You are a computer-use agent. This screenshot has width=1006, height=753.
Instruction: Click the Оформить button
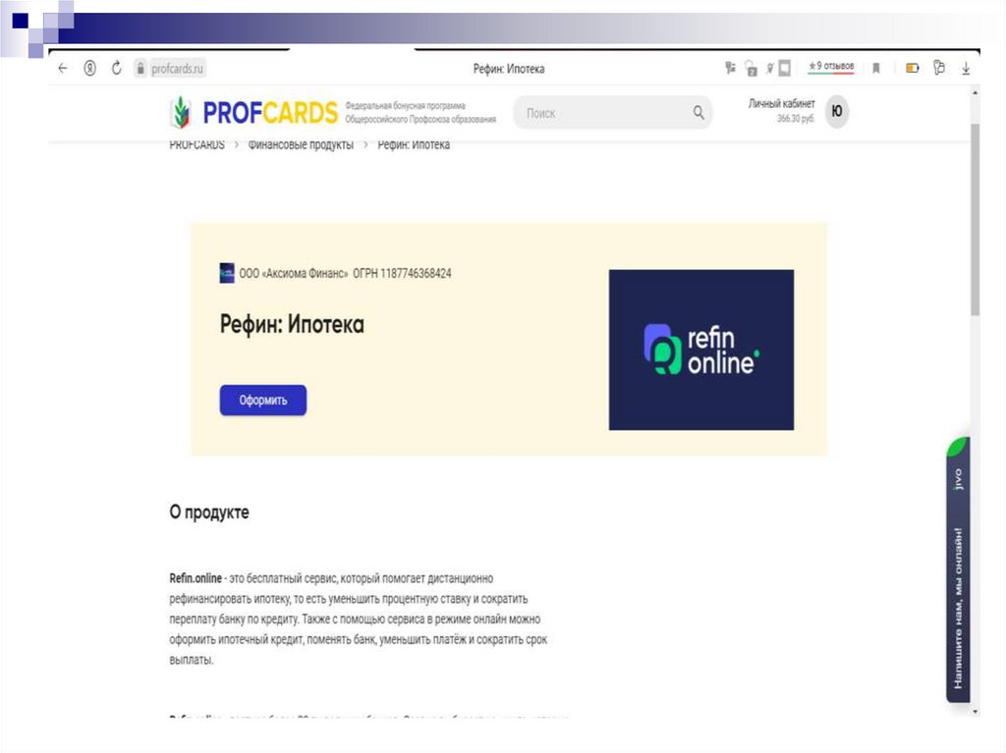click(263, 401)
